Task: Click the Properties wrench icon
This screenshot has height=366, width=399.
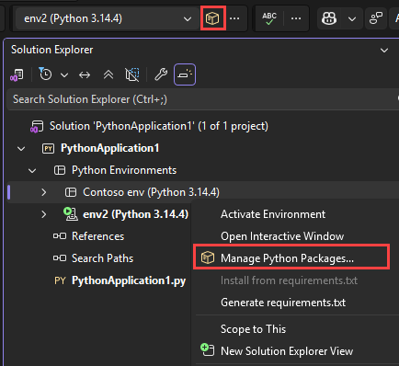Action: (x=161, y=74)
